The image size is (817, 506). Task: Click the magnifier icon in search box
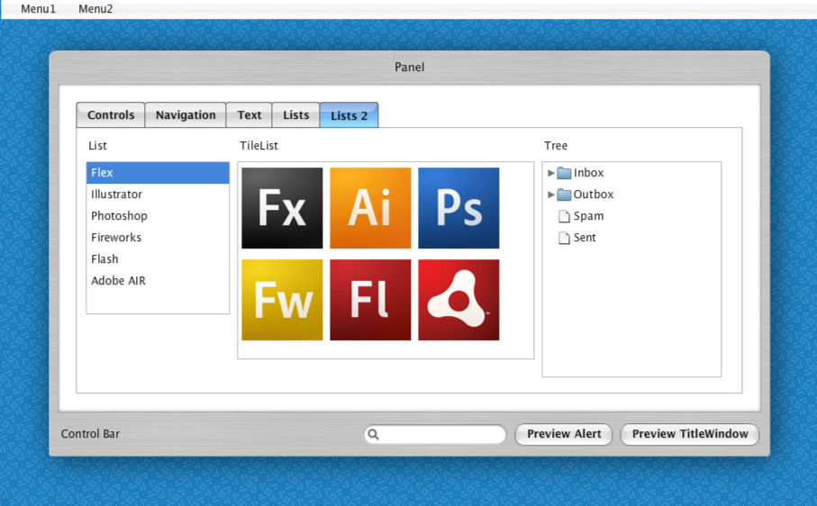tap(373, 434)
